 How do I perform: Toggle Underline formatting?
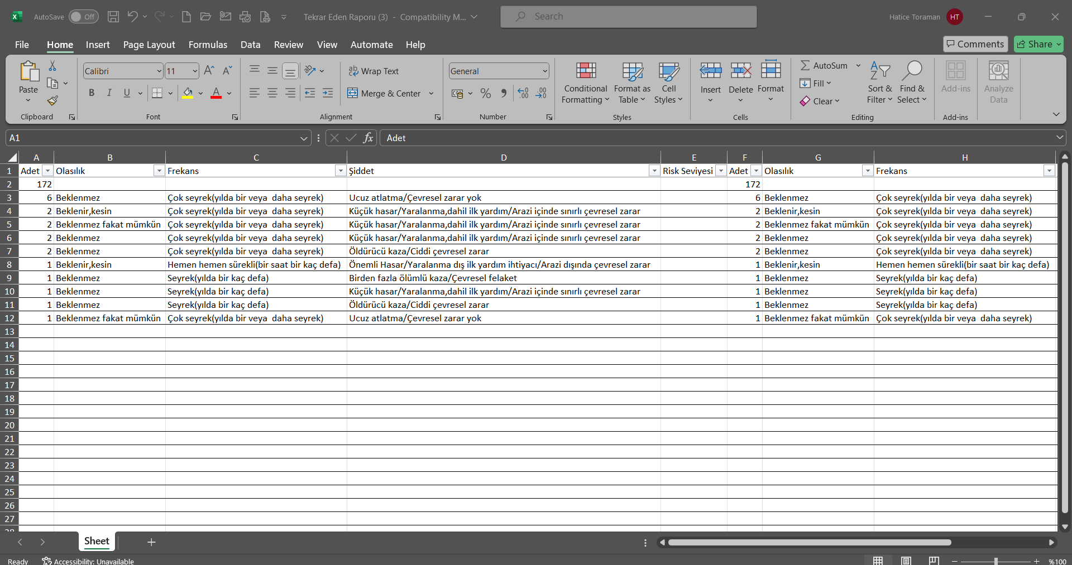point(127,93)
